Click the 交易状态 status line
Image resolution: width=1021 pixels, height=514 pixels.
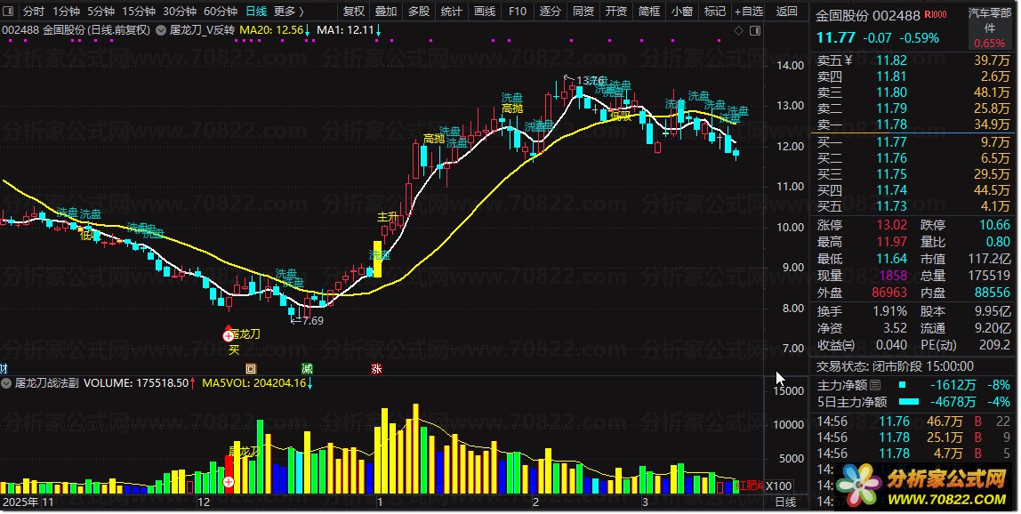click(x=896, y=366)
